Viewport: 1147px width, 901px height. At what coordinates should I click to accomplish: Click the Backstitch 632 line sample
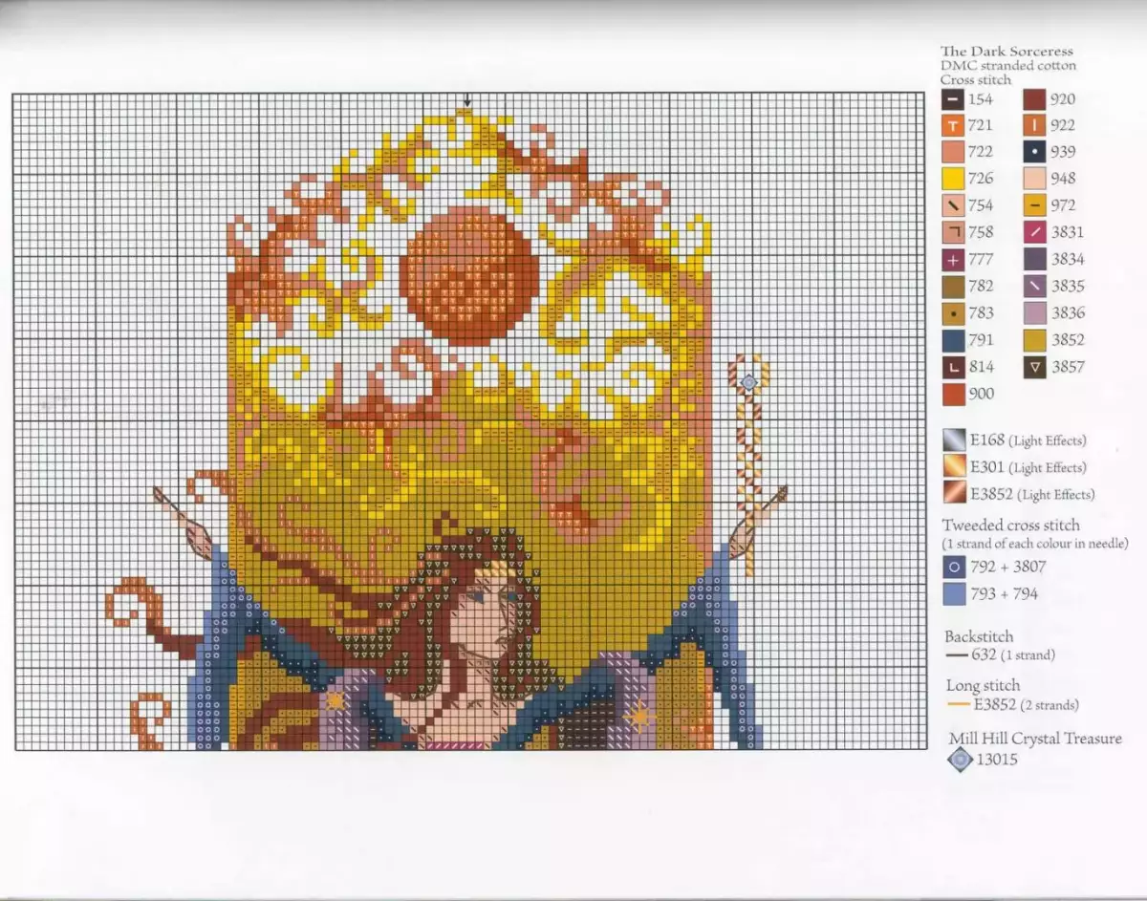pos(956,655)
